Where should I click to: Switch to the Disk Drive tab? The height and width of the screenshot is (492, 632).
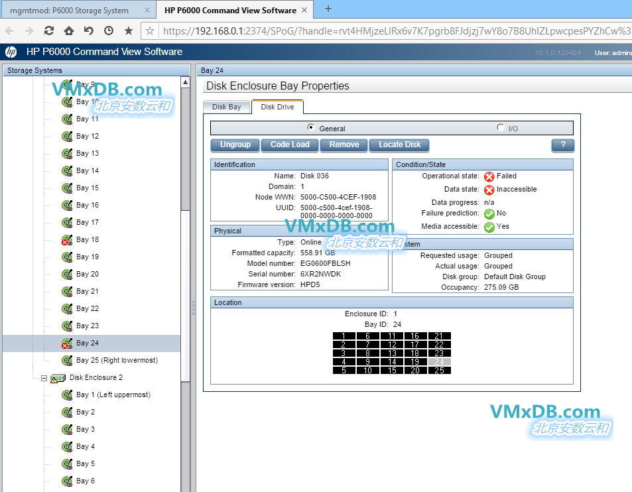coord(277,107)
